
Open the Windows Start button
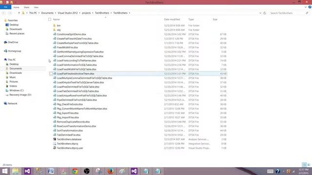point(4,171)
